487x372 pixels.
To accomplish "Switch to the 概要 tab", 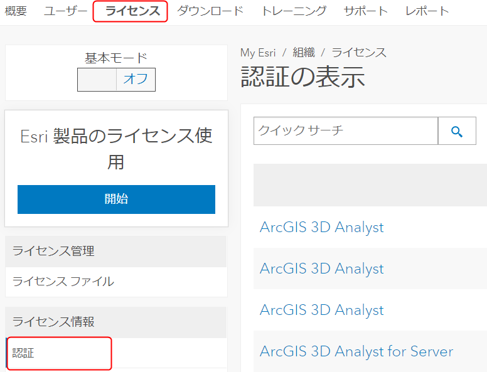I will coord(16,11).
